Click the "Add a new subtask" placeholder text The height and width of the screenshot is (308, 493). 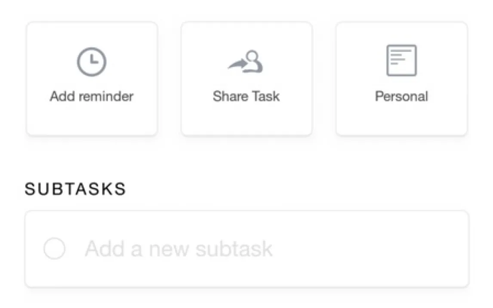(179, 249)
